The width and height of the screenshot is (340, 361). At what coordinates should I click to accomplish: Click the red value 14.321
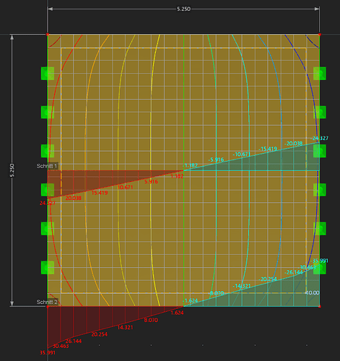pyautogui.click(x=125, y=327)
